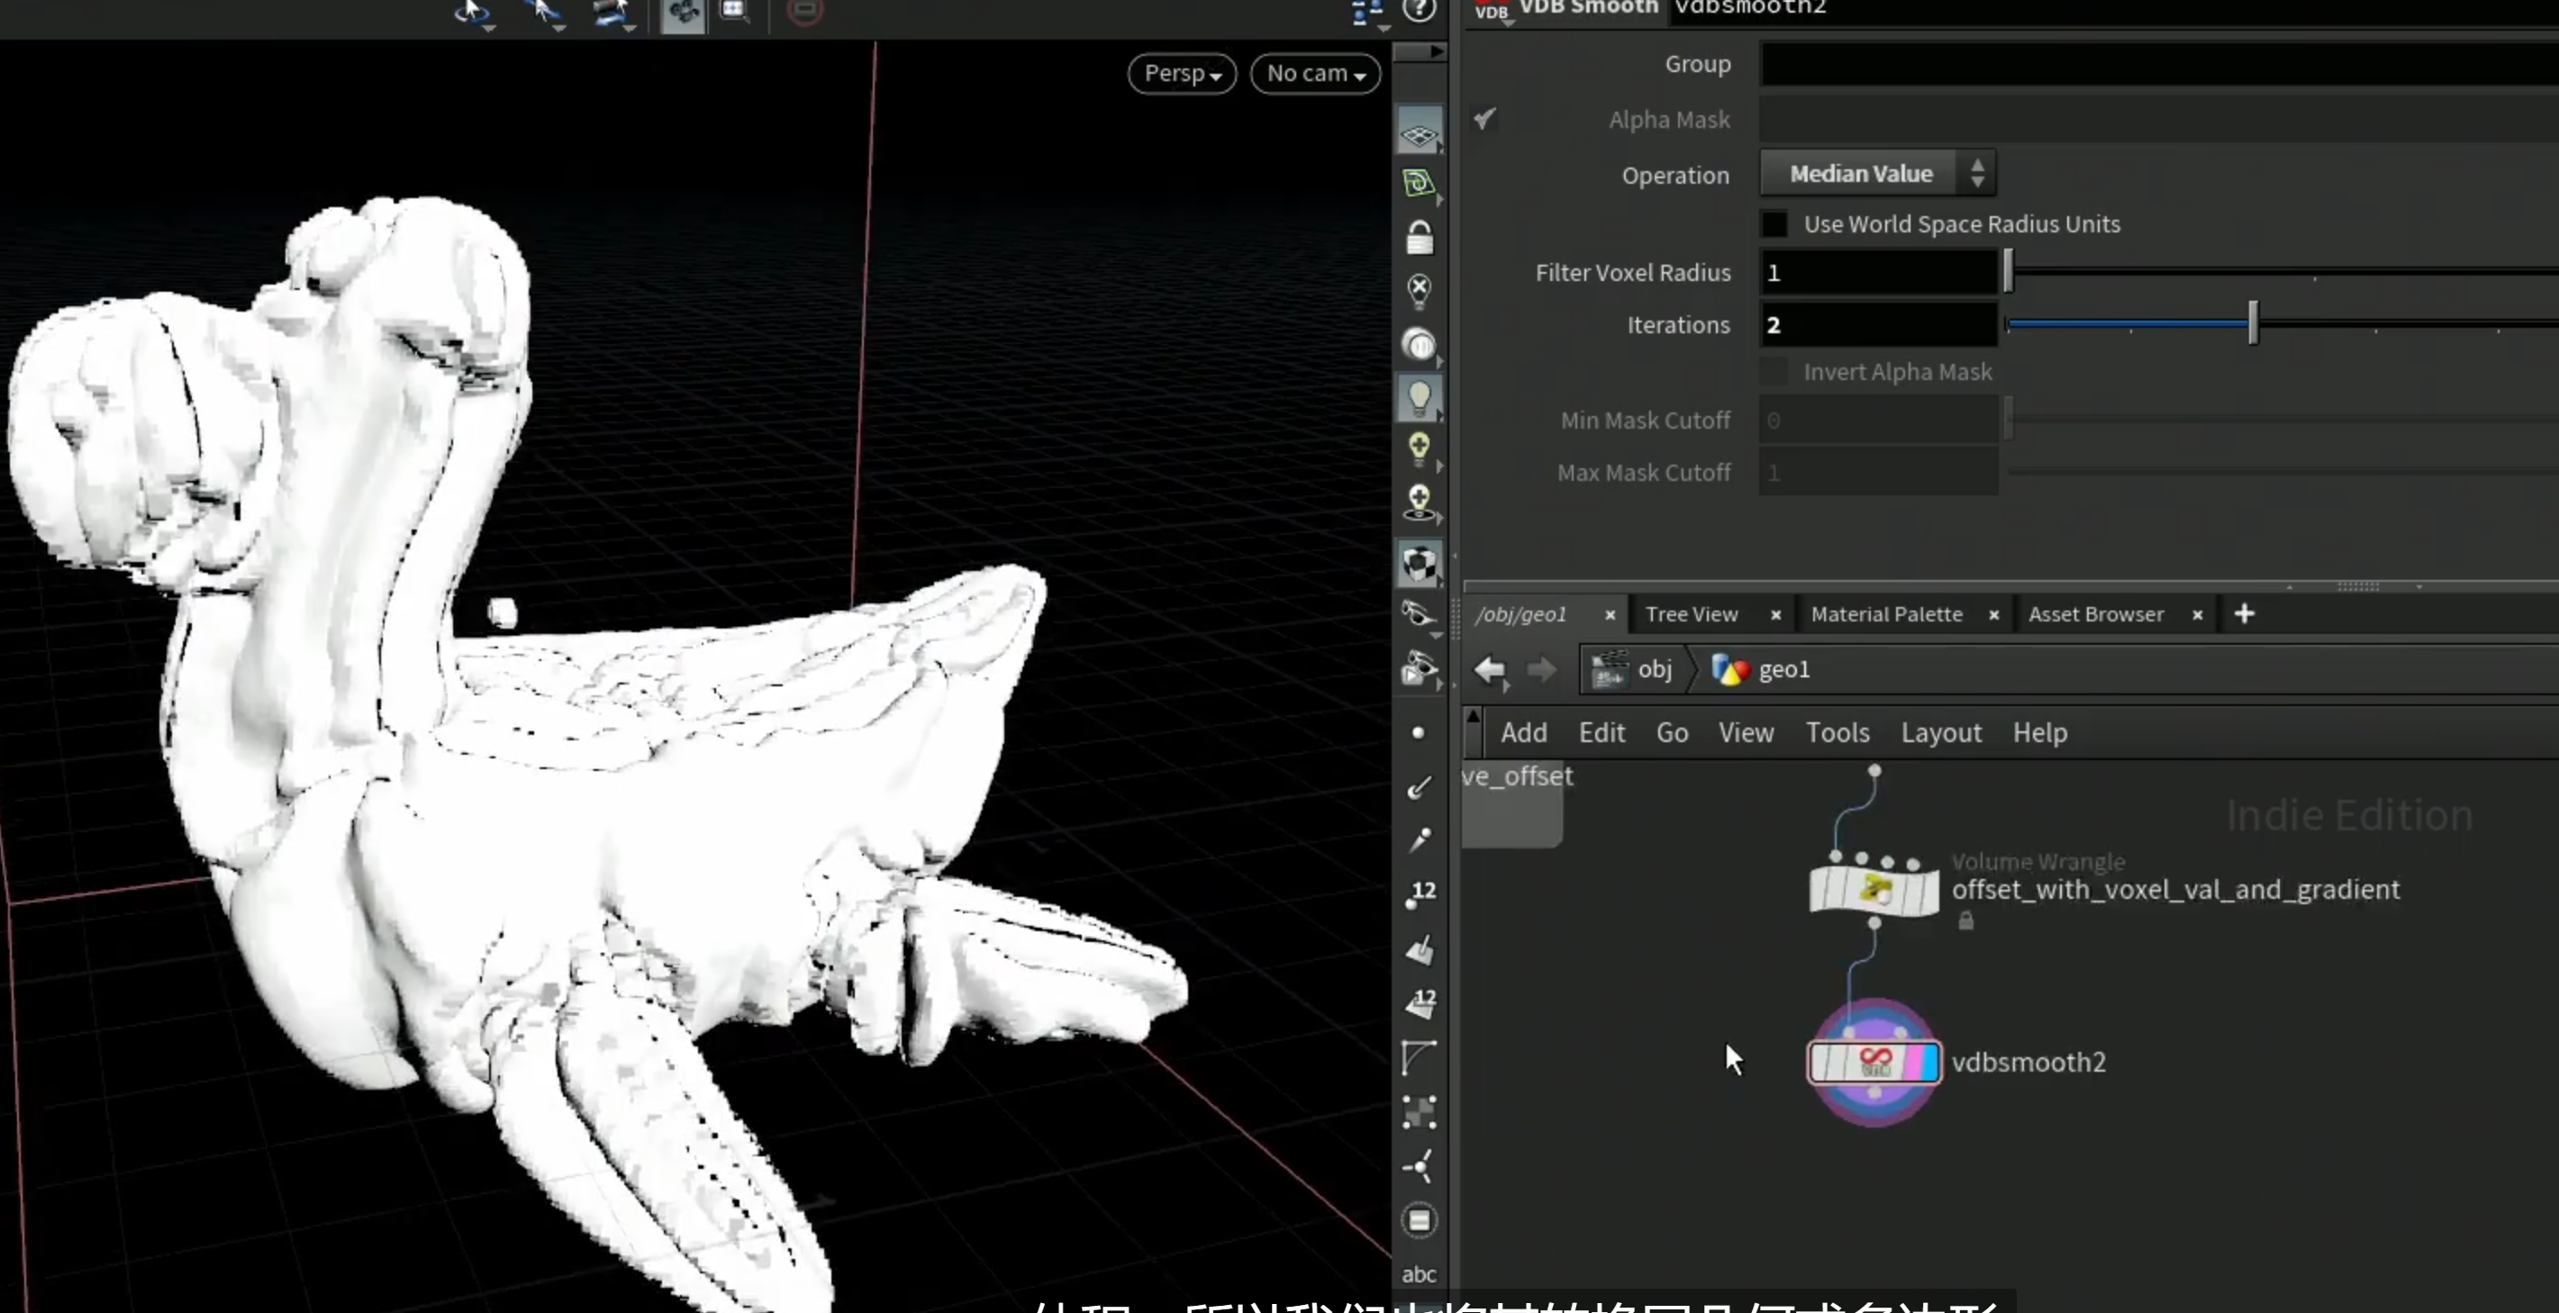Click the vdbsmooth2 node icon

point(1874,1062)
